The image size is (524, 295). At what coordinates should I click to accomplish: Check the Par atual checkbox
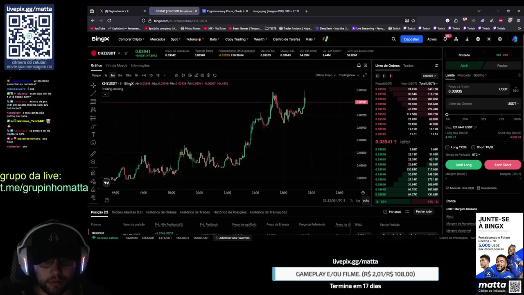[385, 212]
